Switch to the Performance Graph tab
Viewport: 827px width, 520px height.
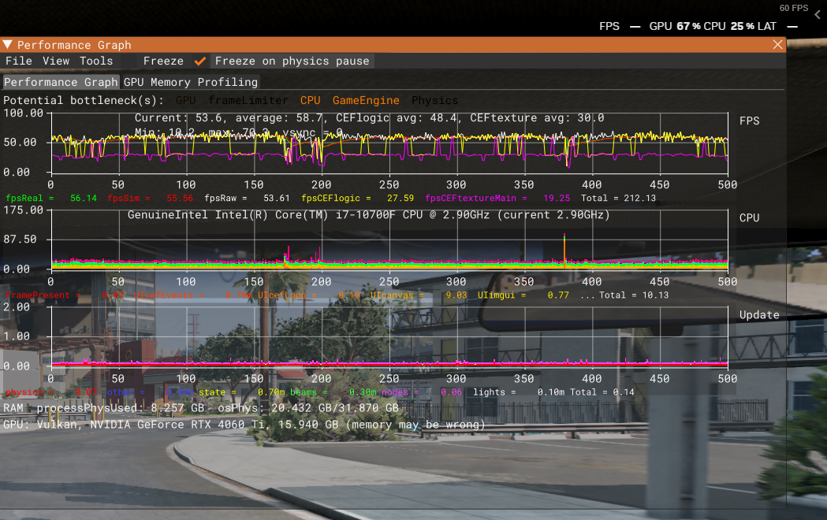tap(61, 82)
